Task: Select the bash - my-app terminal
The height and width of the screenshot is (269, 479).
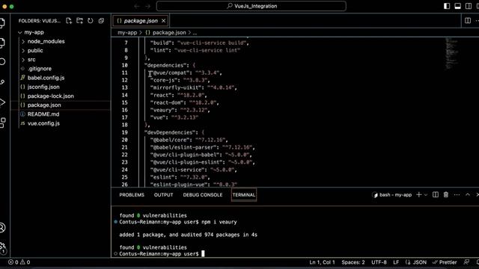Action: 392,194
